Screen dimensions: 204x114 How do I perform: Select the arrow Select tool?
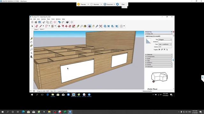pos(32,26)
